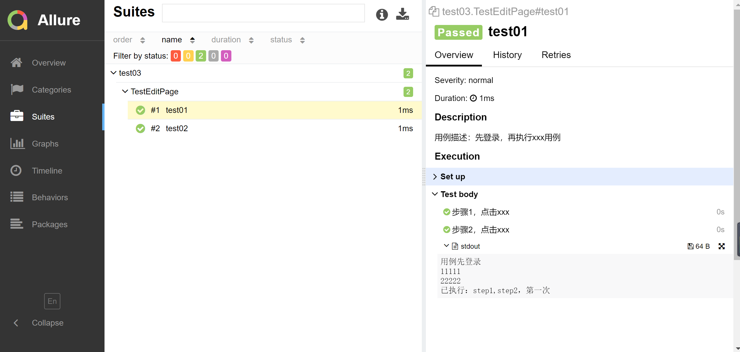
Task: Open Packages icon in sidebar
Action: pyautogui.click(x=17, y=224)
